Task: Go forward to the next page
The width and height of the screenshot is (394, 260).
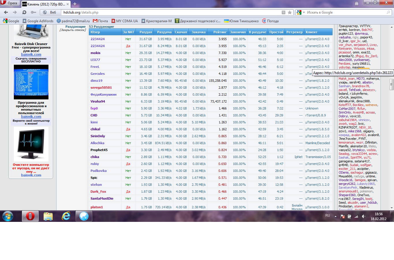Action: click(x=15, y=12)
